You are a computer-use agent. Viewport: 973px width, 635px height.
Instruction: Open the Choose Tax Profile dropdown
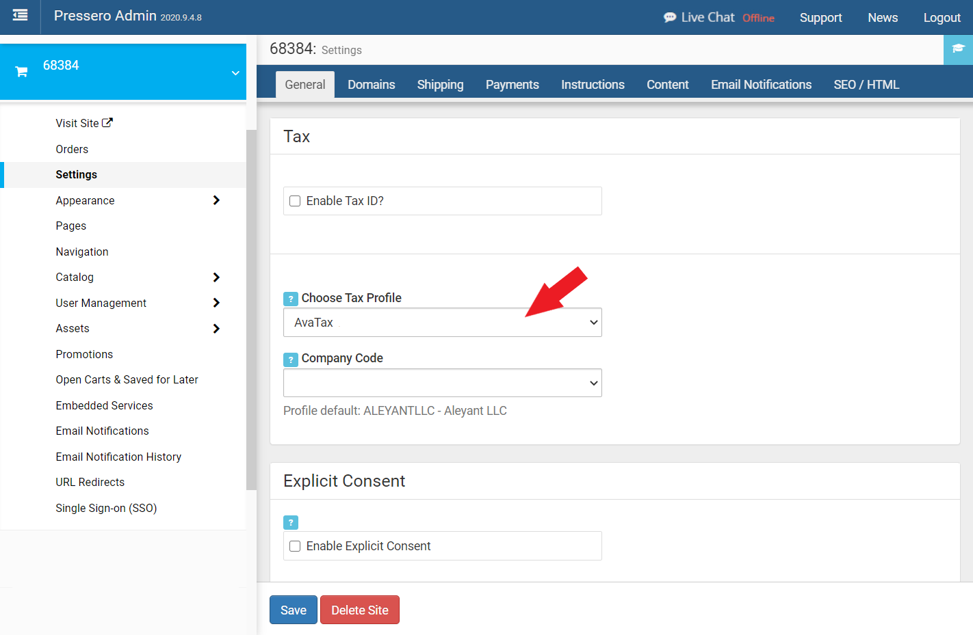443,323
